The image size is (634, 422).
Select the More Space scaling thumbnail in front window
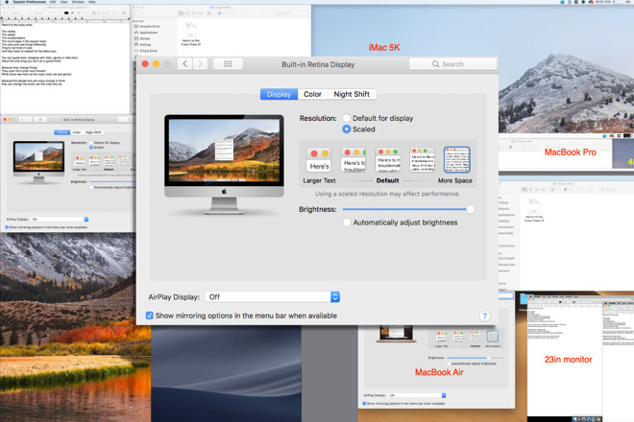point(457,160)
